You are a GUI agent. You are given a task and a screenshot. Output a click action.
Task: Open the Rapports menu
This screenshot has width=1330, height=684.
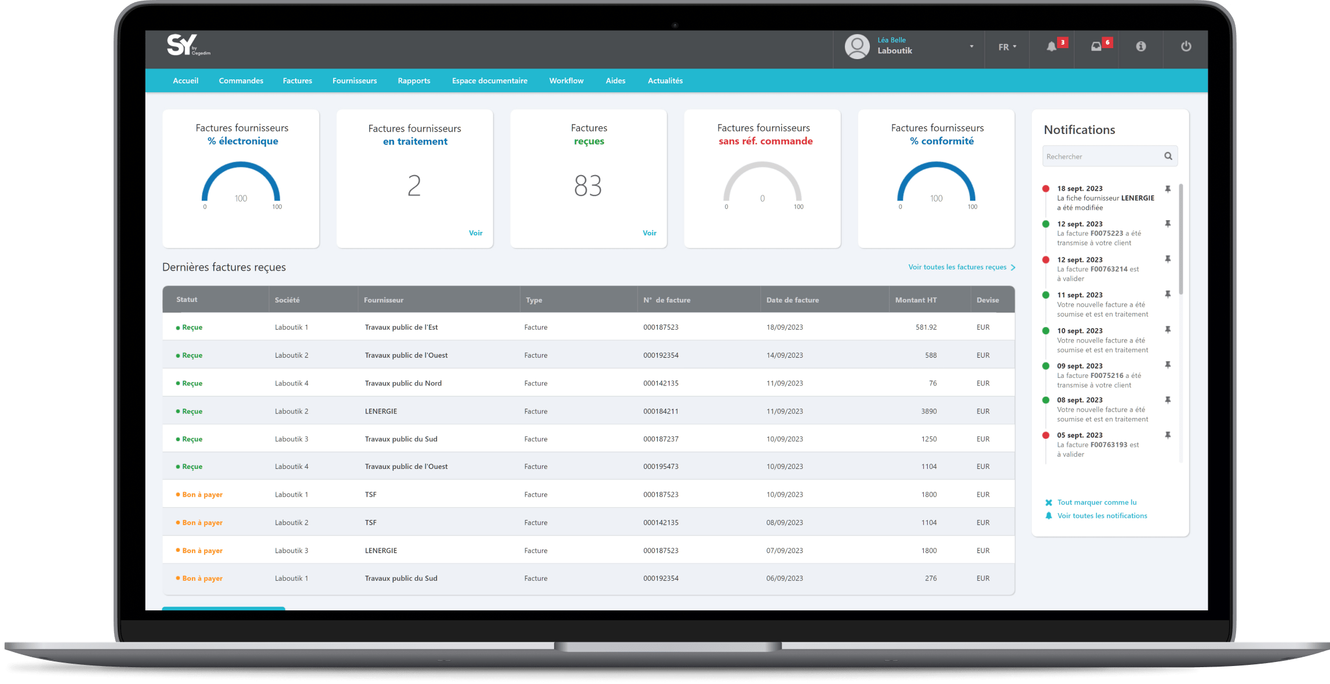point(414,81)
